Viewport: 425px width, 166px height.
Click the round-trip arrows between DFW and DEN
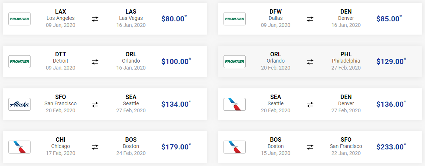pyautogui.click(x=310, y=19)
